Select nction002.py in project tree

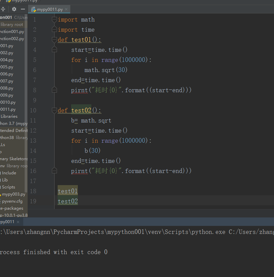point(12,39)
